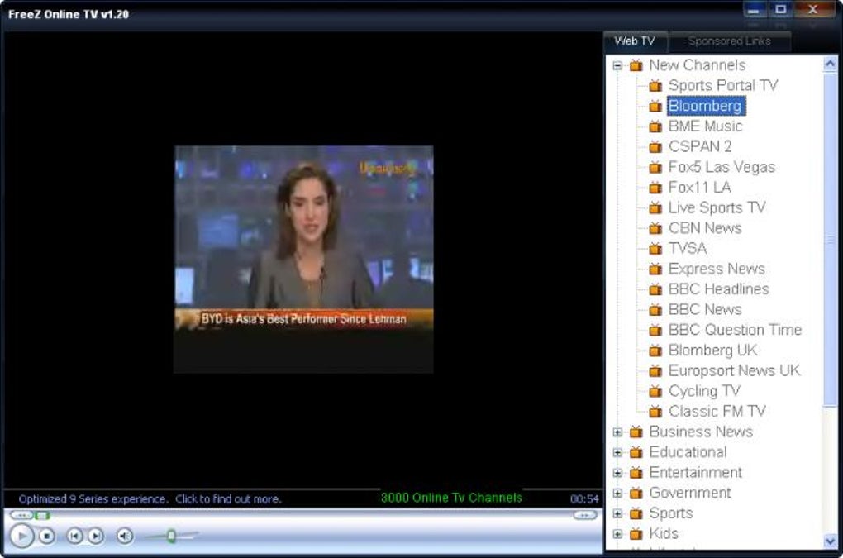Click the TV icon beside Sports Portal TV
Viewport: 843px width, 558px height.
pos(655,85)
